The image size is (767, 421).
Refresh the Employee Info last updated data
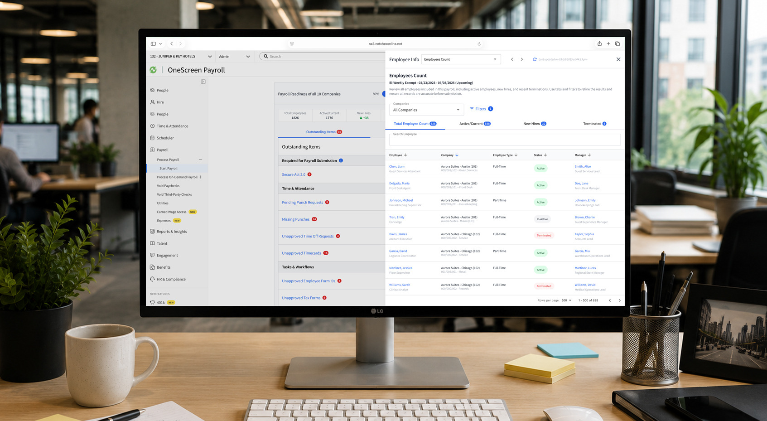click(535, 59)
